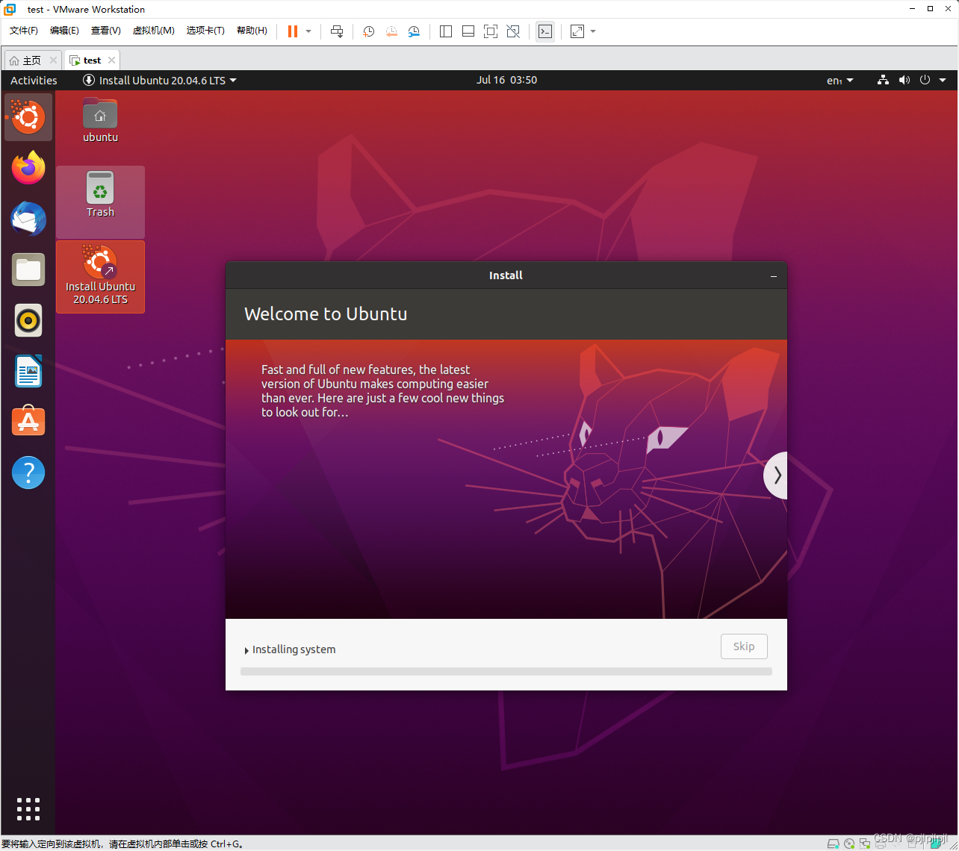959x851 pixels.
Task: Open the snapshot manager wrench-clock icon
Action: (x=414, y=31)
